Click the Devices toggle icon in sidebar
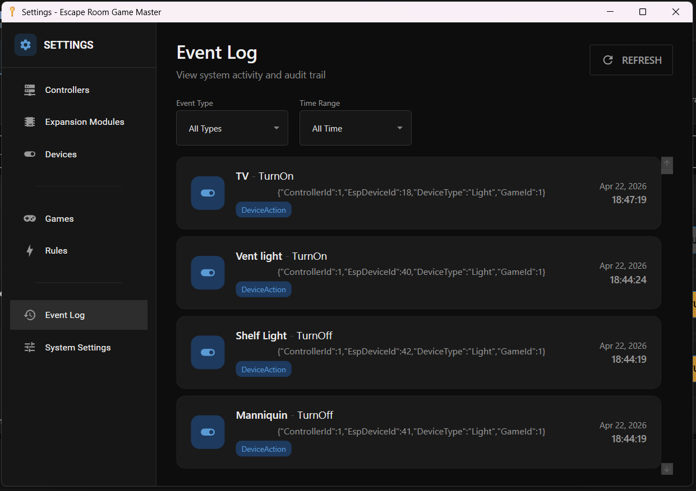 (30, 155)
